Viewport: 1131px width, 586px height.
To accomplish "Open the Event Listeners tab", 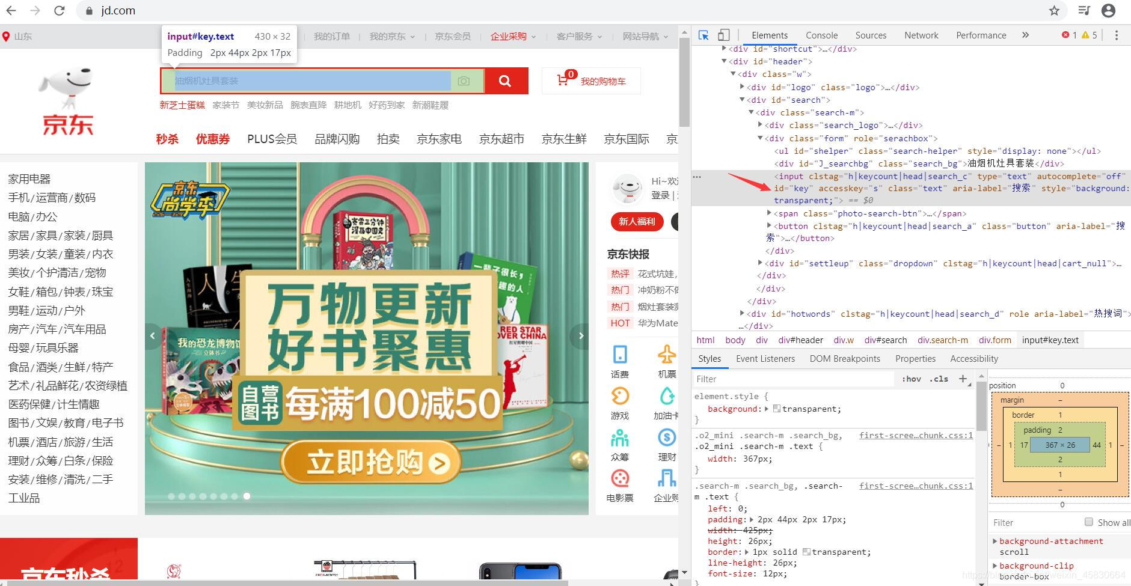I will [765, 358].
